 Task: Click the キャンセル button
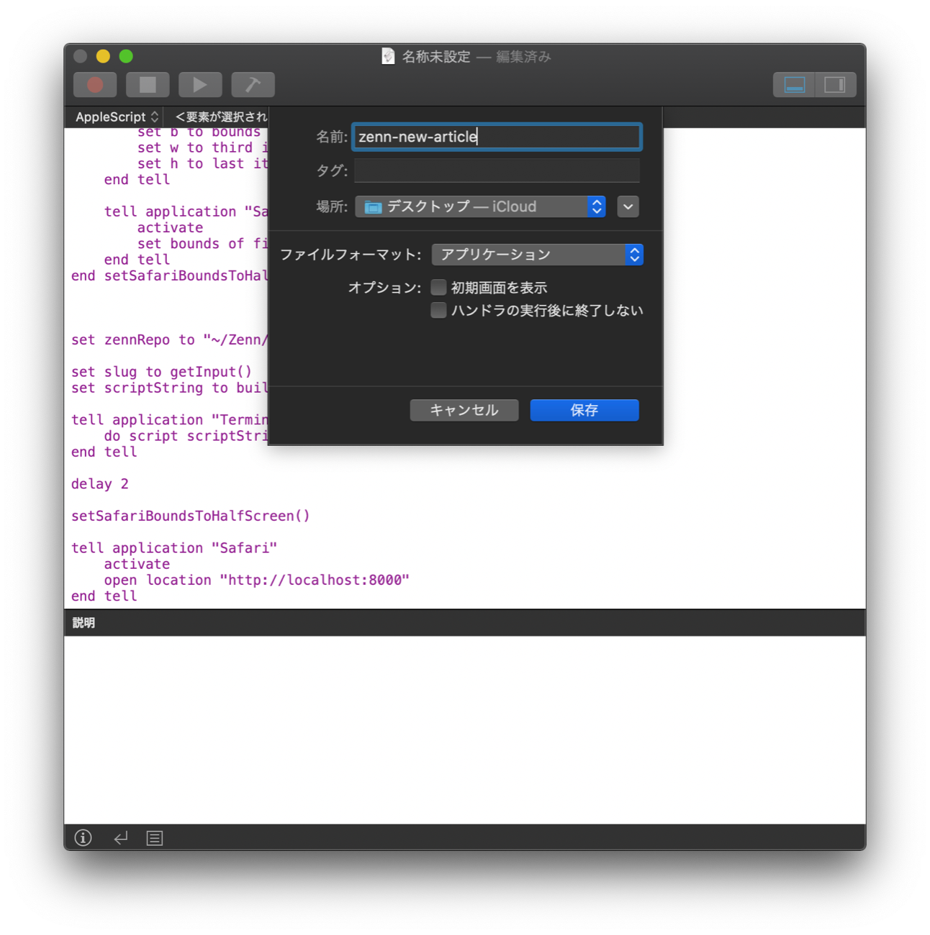point(464,410)
